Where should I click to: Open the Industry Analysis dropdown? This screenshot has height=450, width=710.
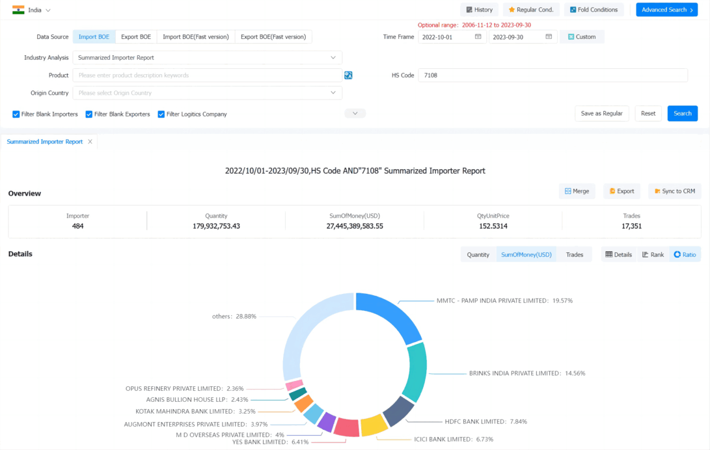[x=208, y=57]
